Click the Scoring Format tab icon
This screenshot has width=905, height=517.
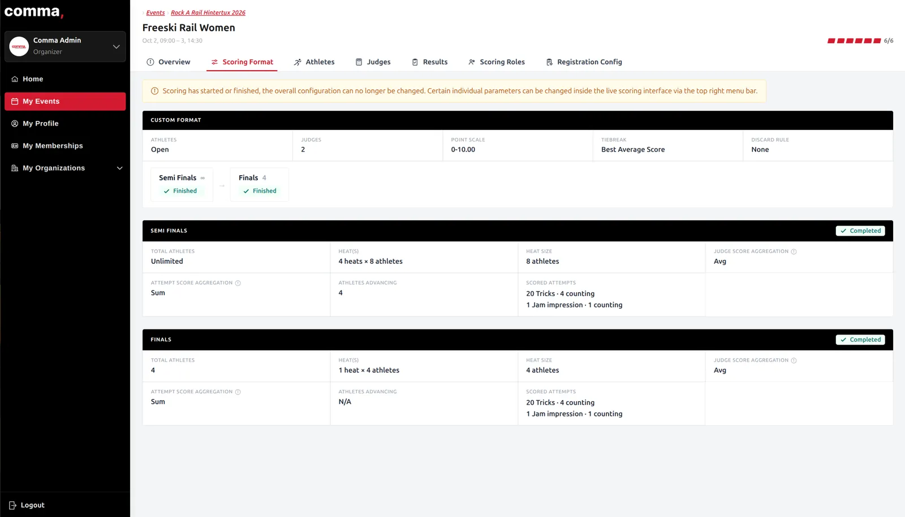[x=214, y=62]
